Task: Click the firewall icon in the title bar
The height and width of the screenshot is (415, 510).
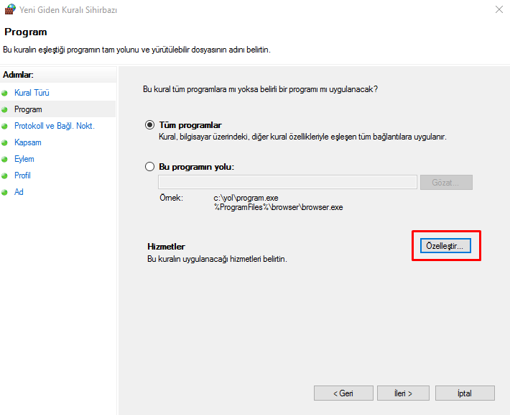Action: pos(9,11)
